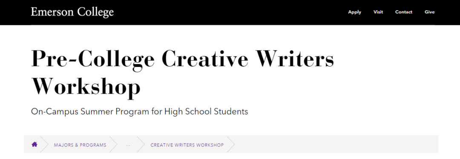The width and height of the screenshot is (460, 159).
Task: Click the On-Campus Summer Program subtitle text
Action: click(140, 112)
